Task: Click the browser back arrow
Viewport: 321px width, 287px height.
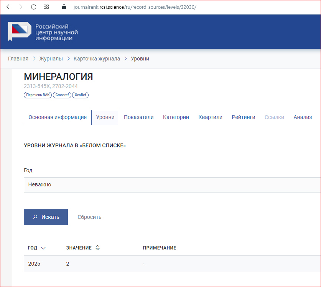Action: (8, 7)
